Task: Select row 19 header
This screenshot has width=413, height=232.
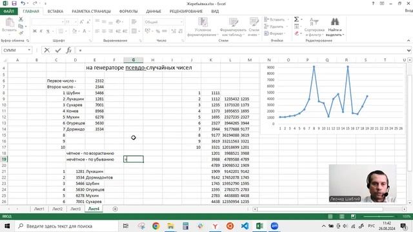Action: point(4,159)
